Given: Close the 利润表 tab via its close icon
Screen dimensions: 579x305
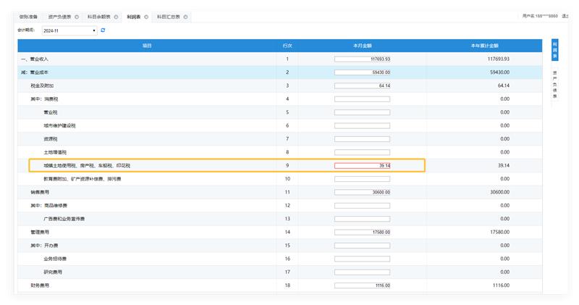Looking at the screenshot, I should pyautogui.click(x=146, y=16).
